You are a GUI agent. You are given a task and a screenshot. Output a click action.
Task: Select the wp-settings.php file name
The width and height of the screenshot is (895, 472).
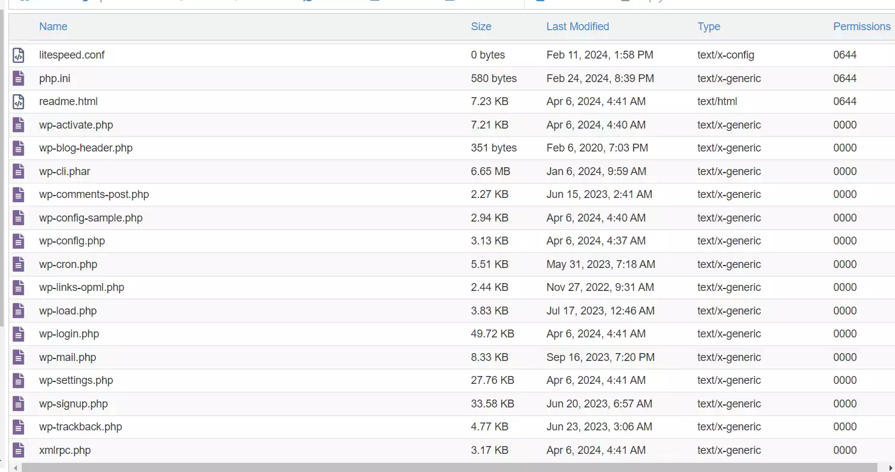76,380
